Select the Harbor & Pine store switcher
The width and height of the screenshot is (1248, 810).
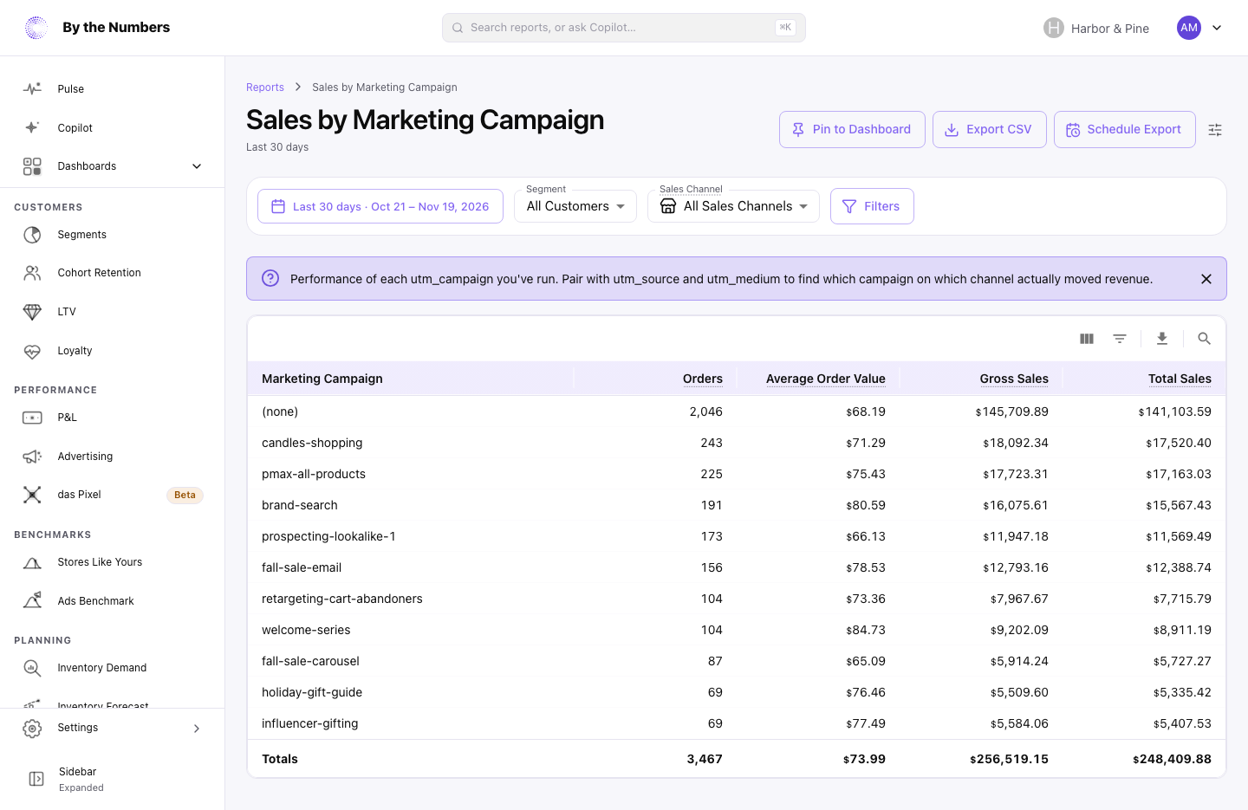pyautogui.click(x=1096, y=28)
